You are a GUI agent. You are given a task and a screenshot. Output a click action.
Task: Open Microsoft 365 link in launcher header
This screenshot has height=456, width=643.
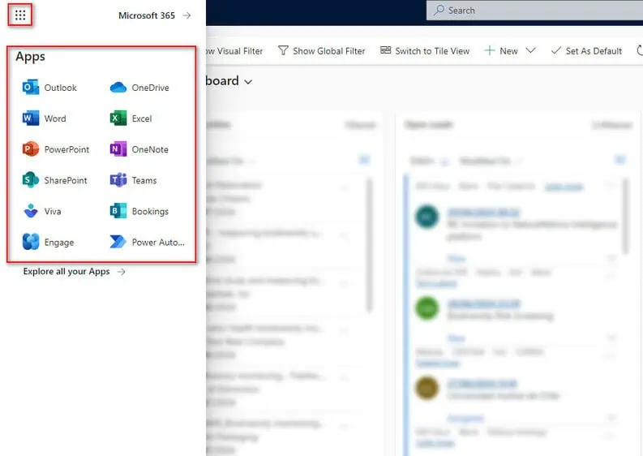(x=147, y=15)
